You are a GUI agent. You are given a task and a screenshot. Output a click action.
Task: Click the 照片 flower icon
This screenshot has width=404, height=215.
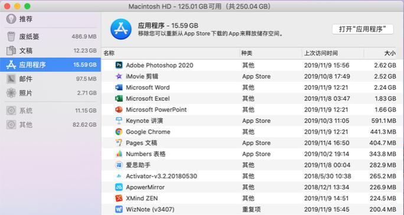tap(11, 93)
